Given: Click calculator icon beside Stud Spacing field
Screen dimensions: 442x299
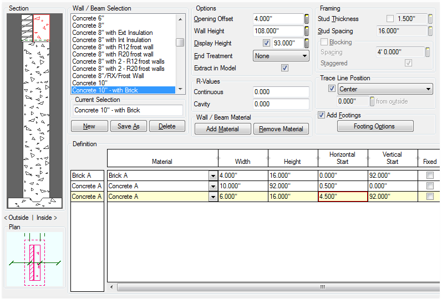Looking at the screenshot, I should pos(430,31).
